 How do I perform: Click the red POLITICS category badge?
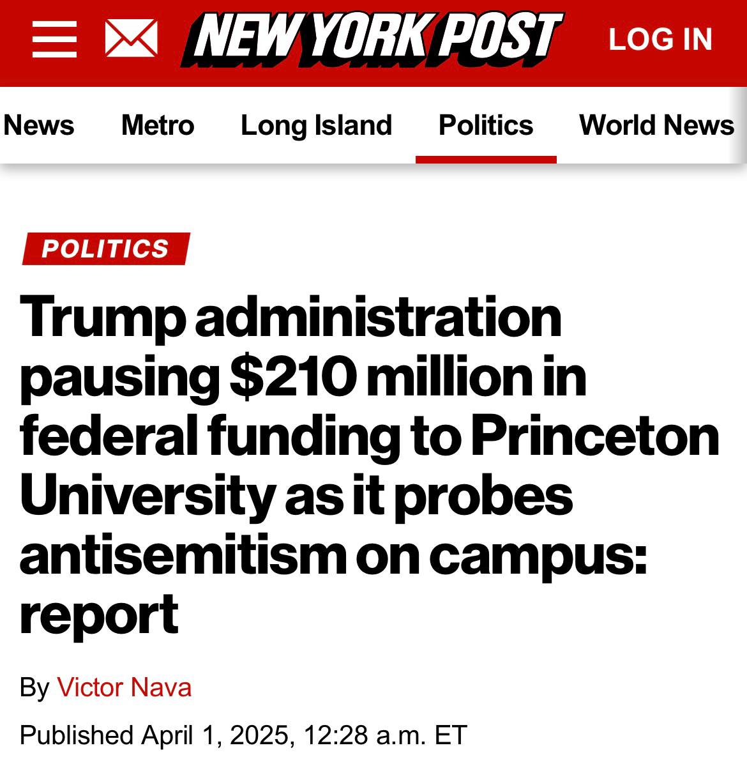point(106,249)
